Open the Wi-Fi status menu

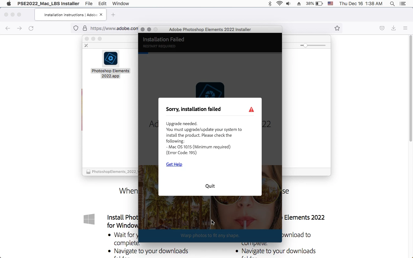279,4
